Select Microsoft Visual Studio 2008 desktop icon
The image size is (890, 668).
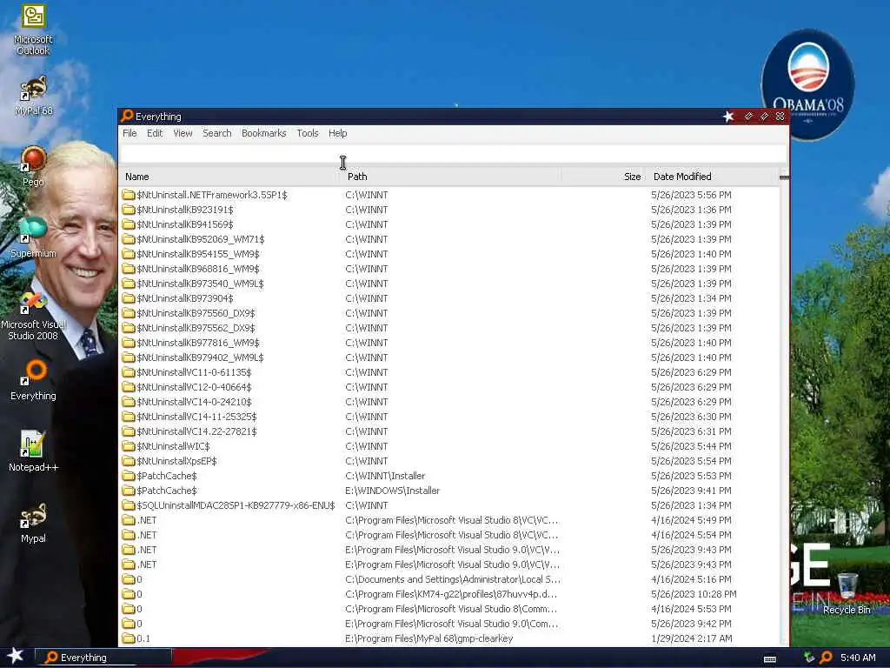click(34, 315)
